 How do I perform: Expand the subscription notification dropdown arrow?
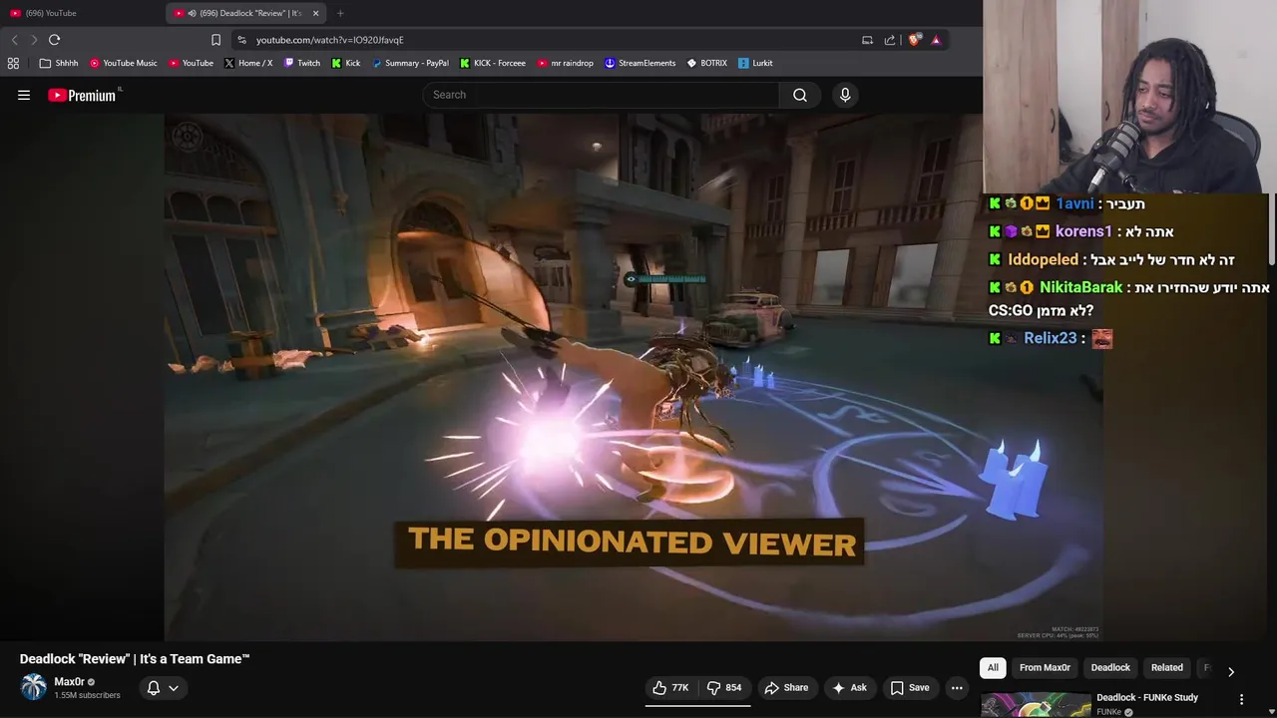tap(174, 688)
